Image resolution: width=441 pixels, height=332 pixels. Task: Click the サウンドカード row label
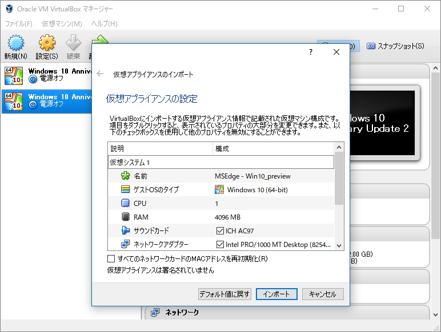pyautogui.click(x=151, y=230)
